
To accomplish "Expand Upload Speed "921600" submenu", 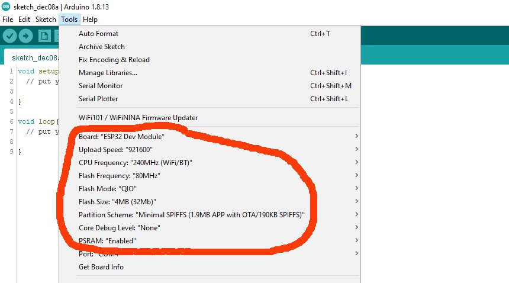I will 210,150.
